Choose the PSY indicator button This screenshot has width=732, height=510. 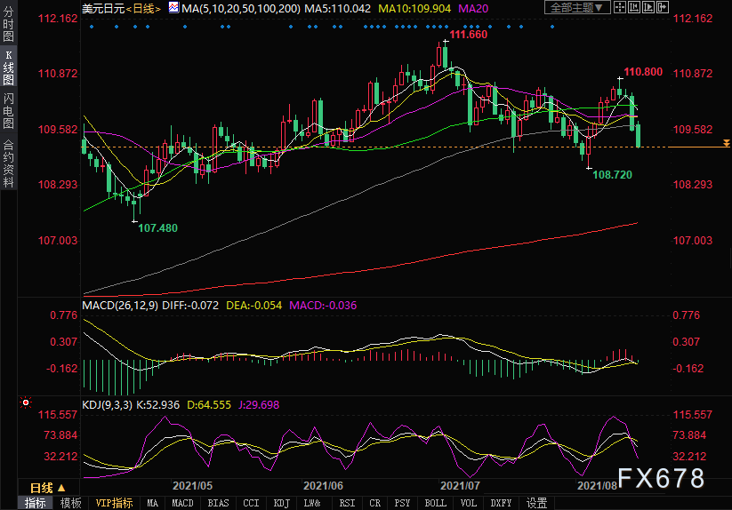tap(402, 503)
